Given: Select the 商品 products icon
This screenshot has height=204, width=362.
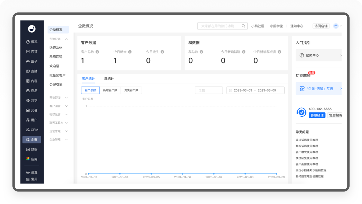Looking at the screenshot, I should 28,91.
